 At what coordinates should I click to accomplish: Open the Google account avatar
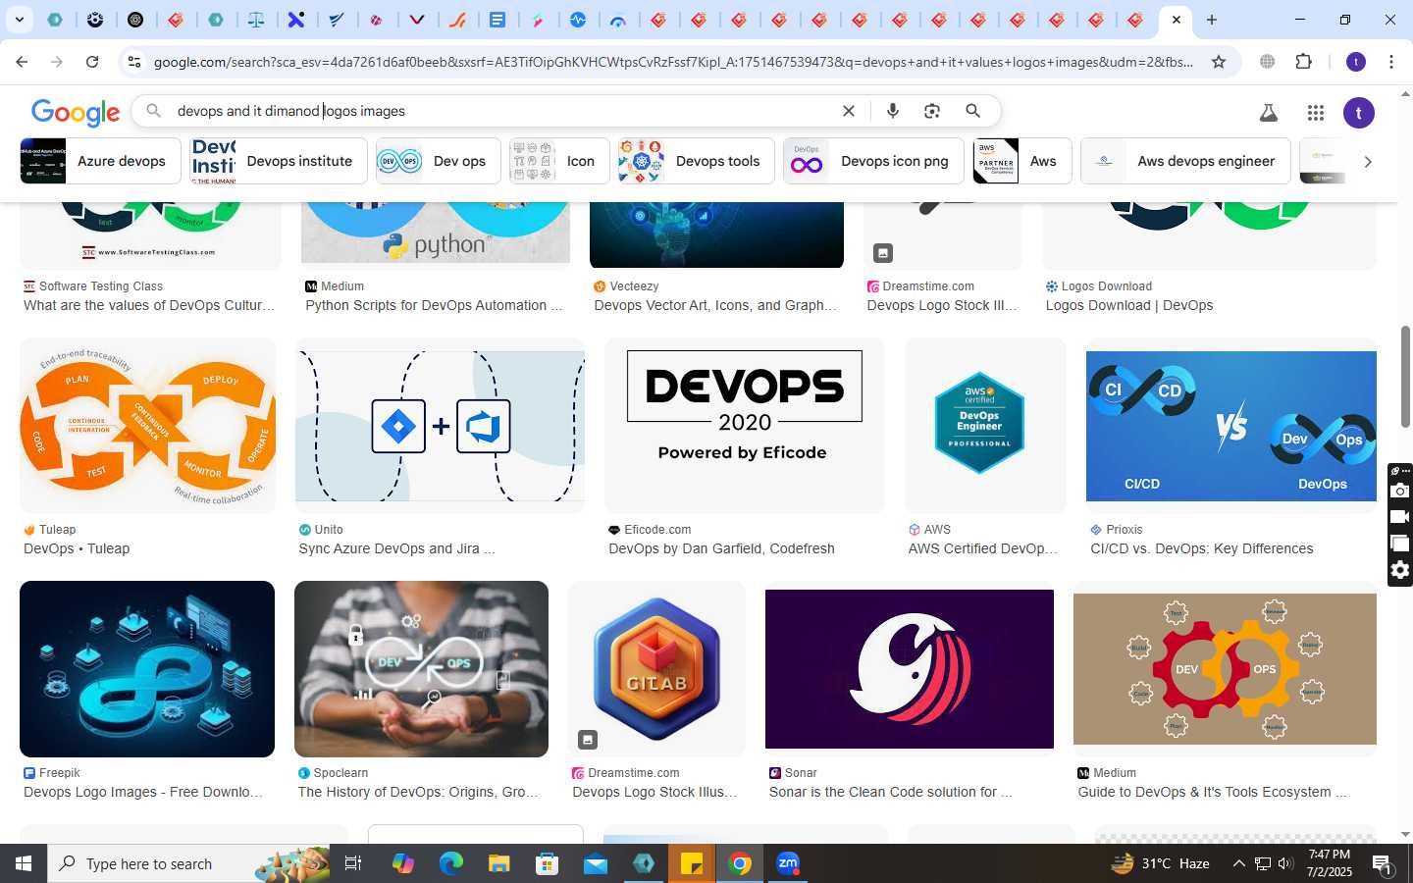pyautogui.click(x=1359, y=113)
